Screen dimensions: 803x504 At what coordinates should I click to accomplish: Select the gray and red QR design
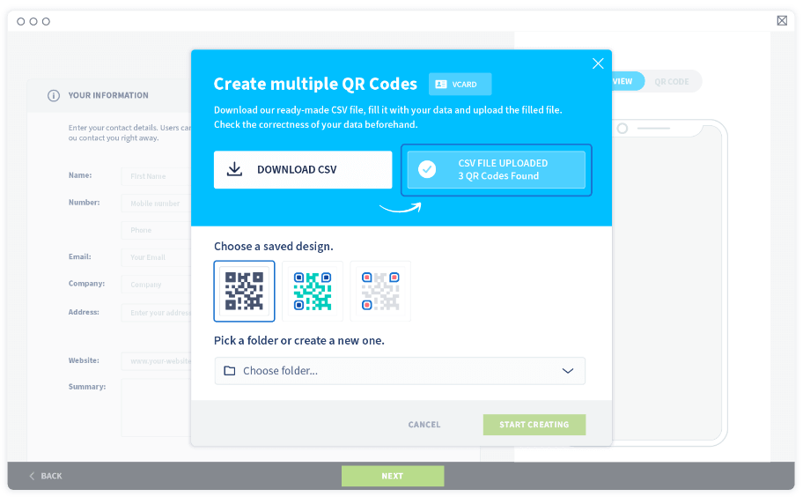point(380,292)
